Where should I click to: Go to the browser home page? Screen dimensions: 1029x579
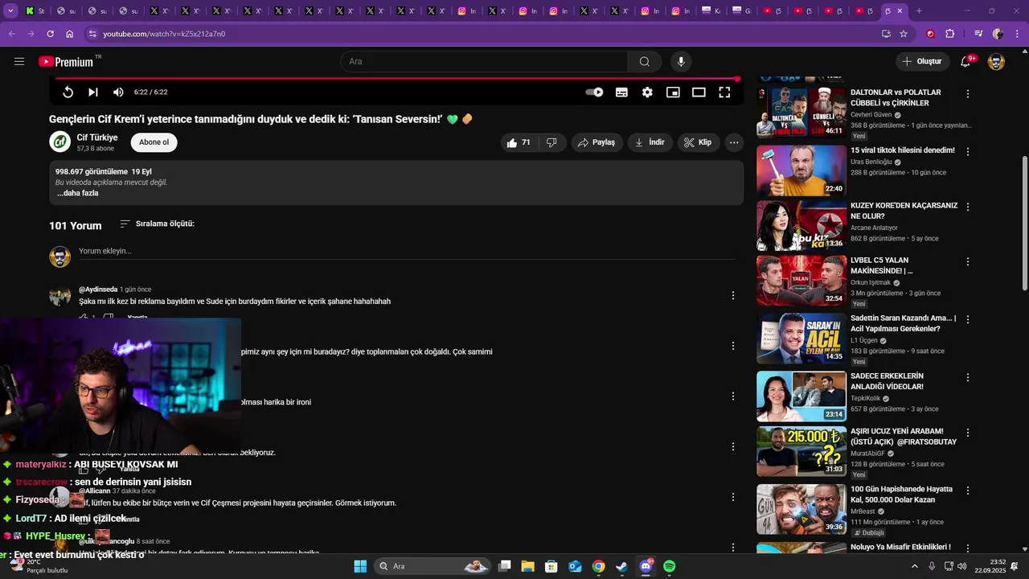pyautogui.click(x=70, y=34)
